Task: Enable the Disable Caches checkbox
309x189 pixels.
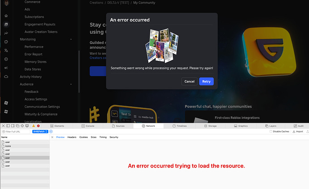Action: (x=271, y=132)
